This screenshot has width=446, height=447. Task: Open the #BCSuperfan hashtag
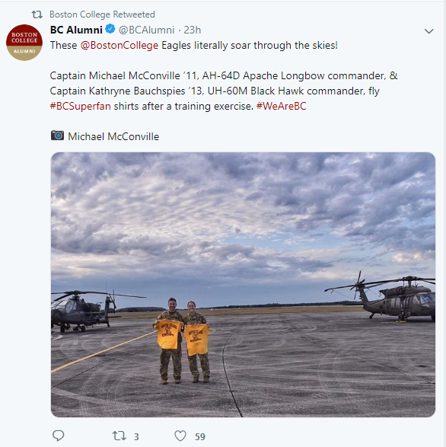[x=80, y=106]
